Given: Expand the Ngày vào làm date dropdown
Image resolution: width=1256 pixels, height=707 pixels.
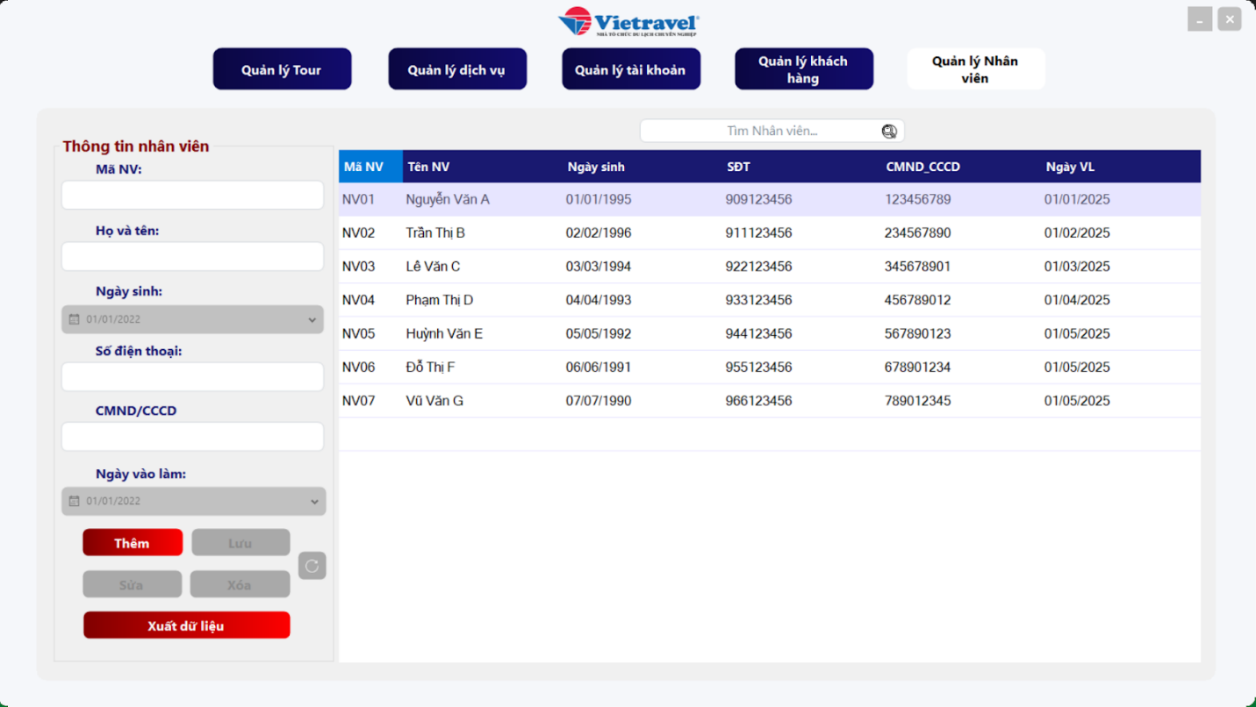Looking at the screenshot, I should pyautogui.click(x=315, y=502).
